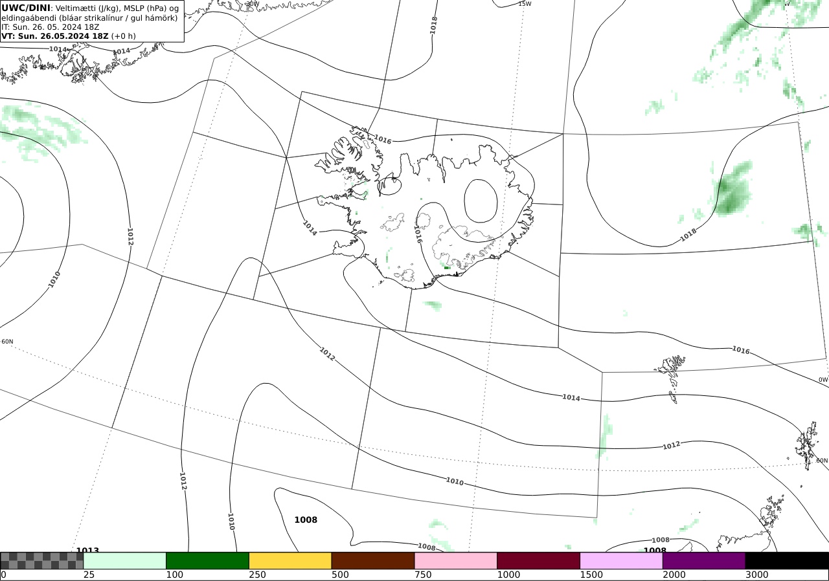Pick the maroon 1000–1500 legend swatch

pos(539,560)
